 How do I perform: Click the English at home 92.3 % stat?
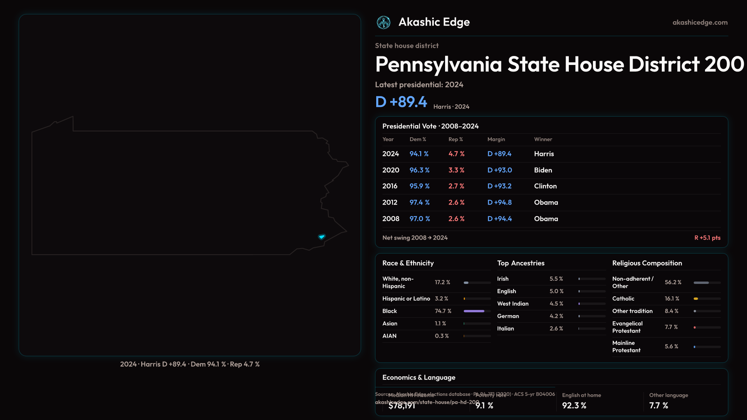pyautogui.click(x=574, y=405)
